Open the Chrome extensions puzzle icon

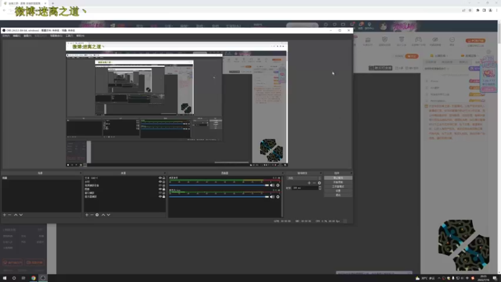pyautogui.click(x=478, y=10)
